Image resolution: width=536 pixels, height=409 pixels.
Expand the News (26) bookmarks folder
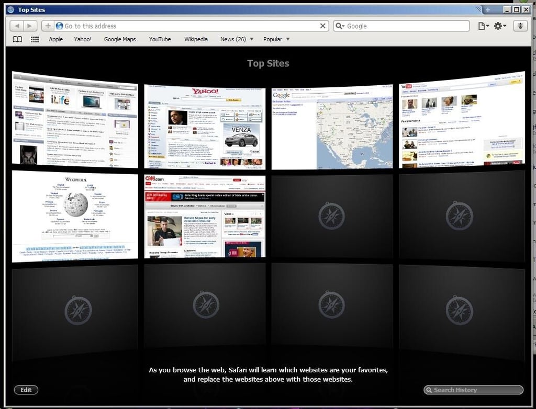237,39
